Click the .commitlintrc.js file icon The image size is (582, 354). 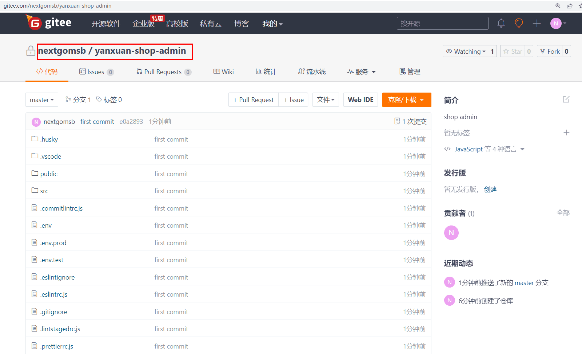[35, 208]
